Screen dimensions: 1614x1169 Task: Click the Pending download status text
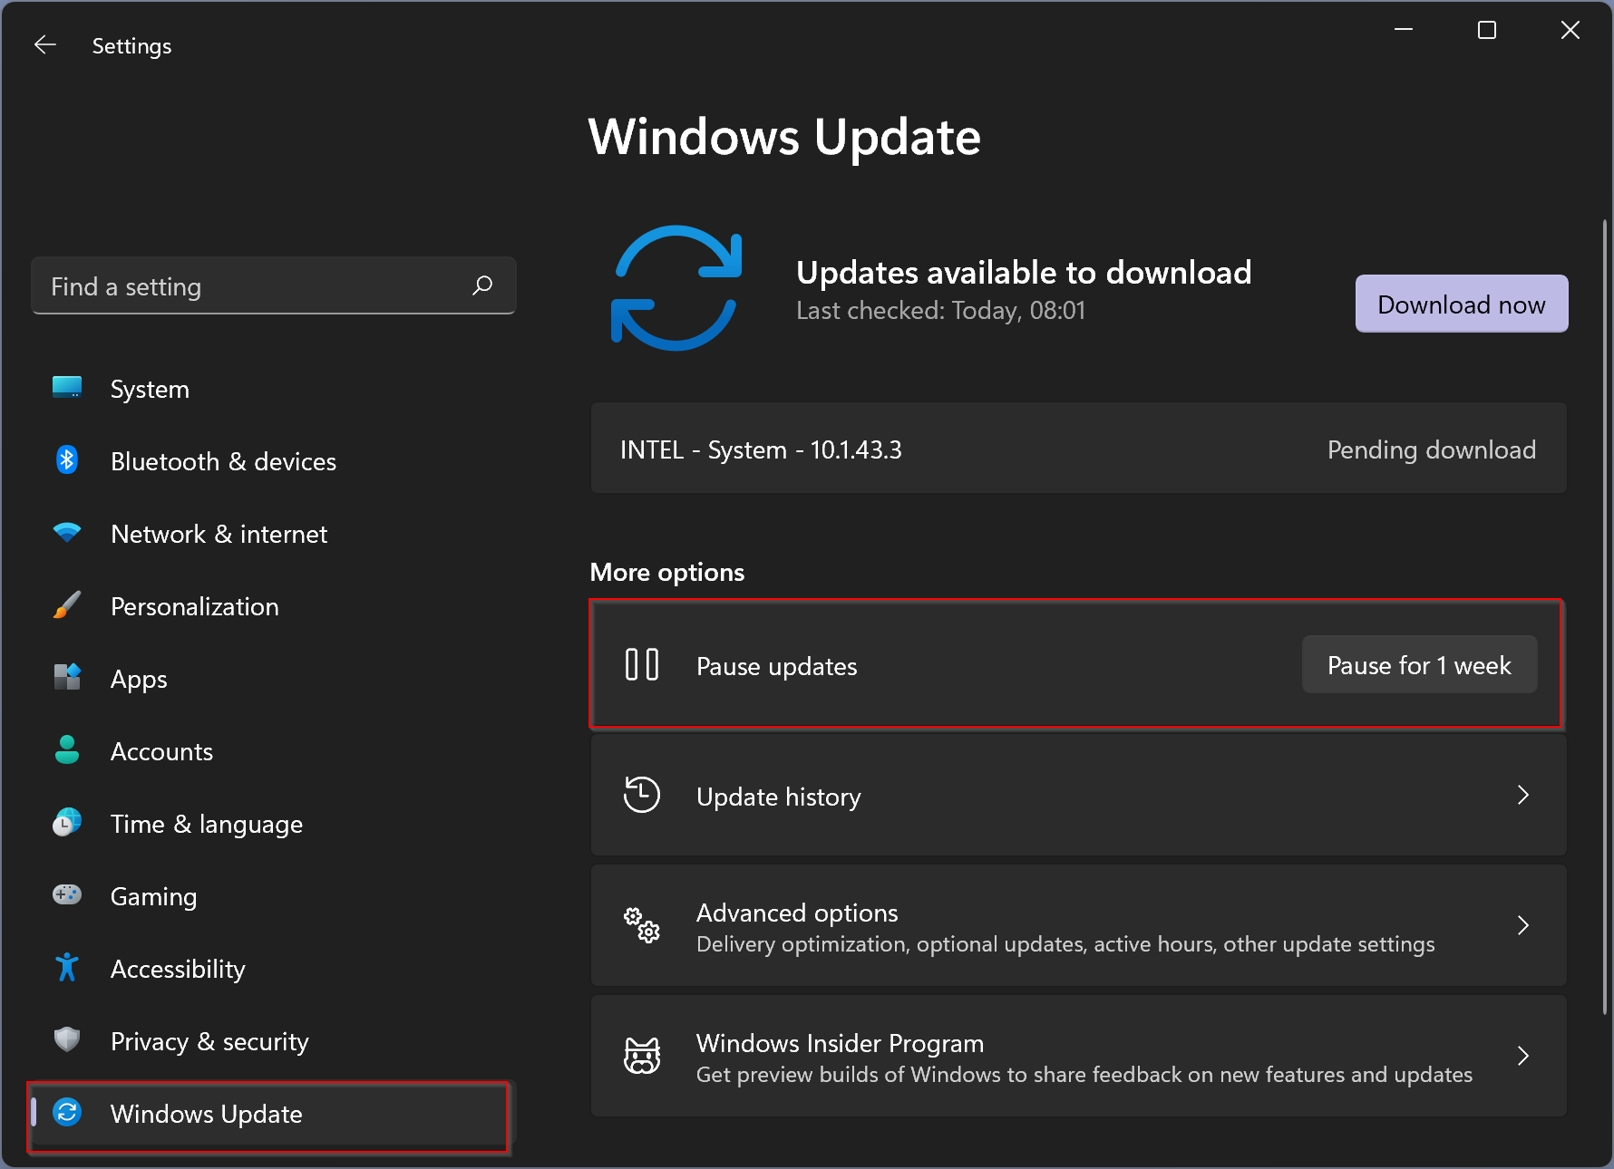pyautogui.click(x=1431, y=449)
